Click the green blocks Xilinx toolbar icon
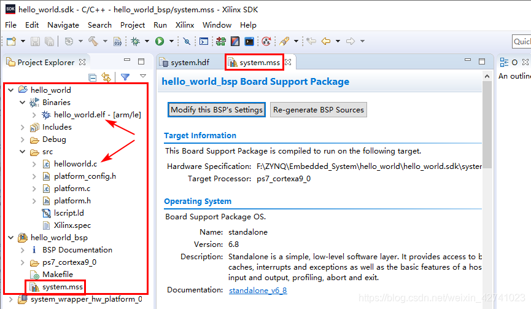531x309 pixels. pyautogui.click(x=221, y=41)
